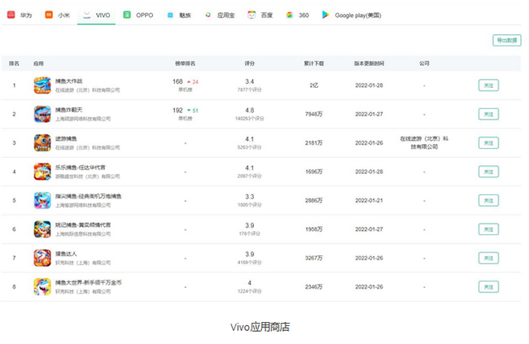Click the 2亿 download count
Screen dimensions: 529x344
tap(314, 85)
